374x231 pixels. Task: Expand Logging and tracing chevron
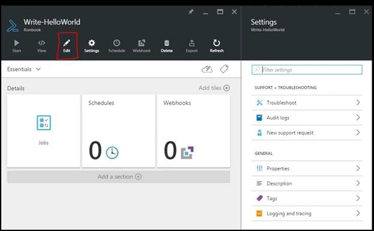point(358,213)
